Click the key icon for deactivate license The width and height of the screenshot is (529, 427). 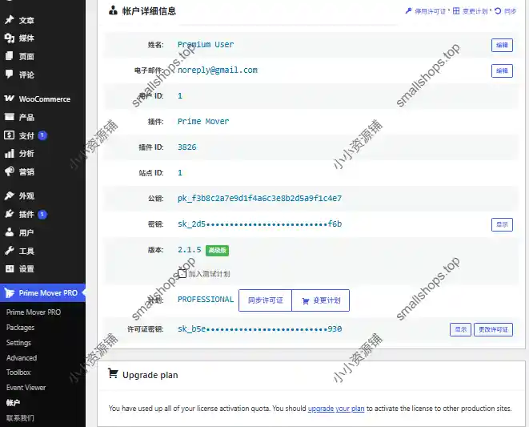(408, 10)
